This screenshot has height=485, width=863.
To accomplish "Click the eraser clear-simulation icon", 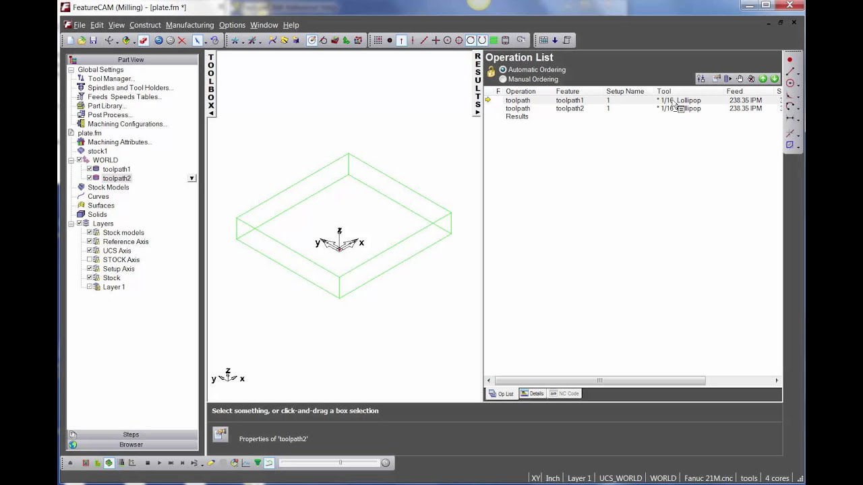I will pos(210,463).
